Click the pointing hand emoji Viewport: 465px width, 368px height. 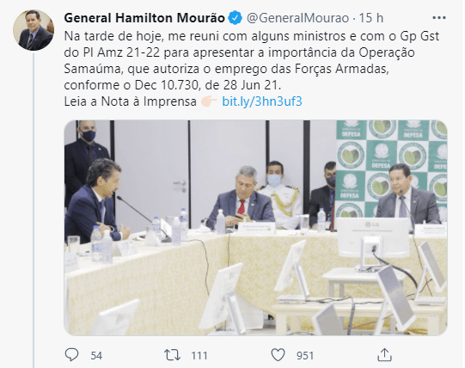point(209,101)
